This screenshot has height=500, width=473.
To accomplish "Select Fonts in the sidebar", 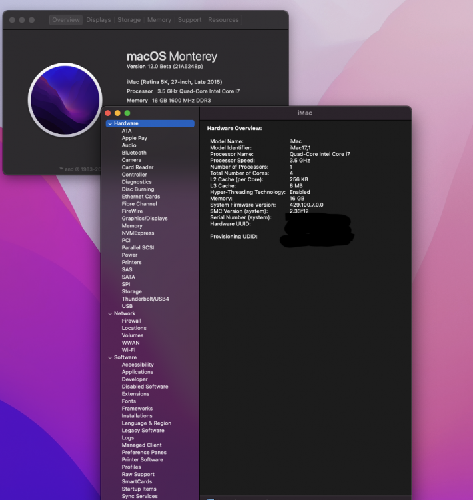I will (129, 401).
